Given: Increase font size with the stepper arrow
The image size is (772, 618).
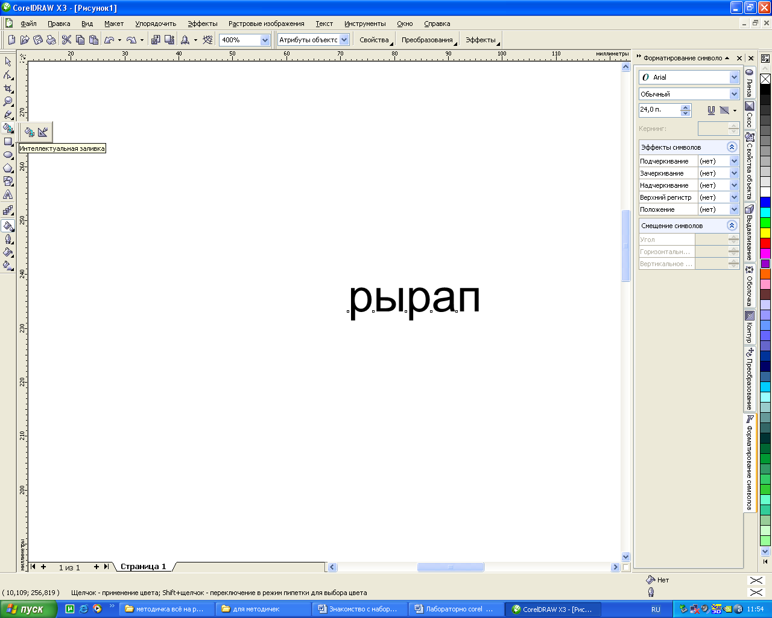Looking at the screenshot, I should click(685, 107).
